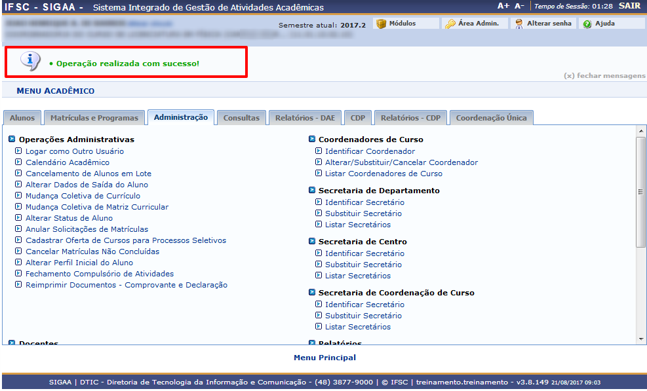Image resolution: width=647 pixels, height=391 pixels.
Task: Open Logar como Outro Usuário link
Action: (x=74, y=151)
